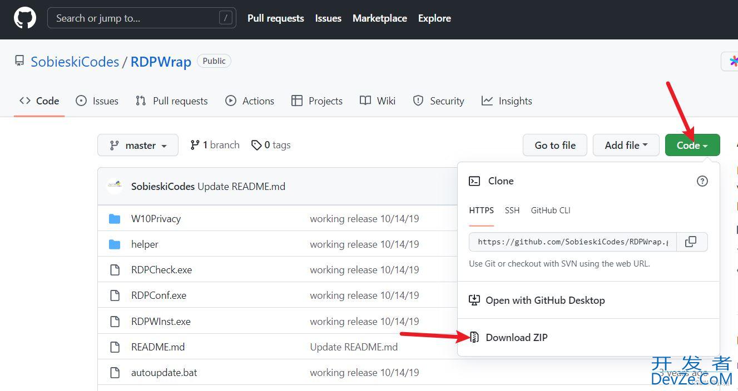Open Explore in top navigation

pos(434,18)
